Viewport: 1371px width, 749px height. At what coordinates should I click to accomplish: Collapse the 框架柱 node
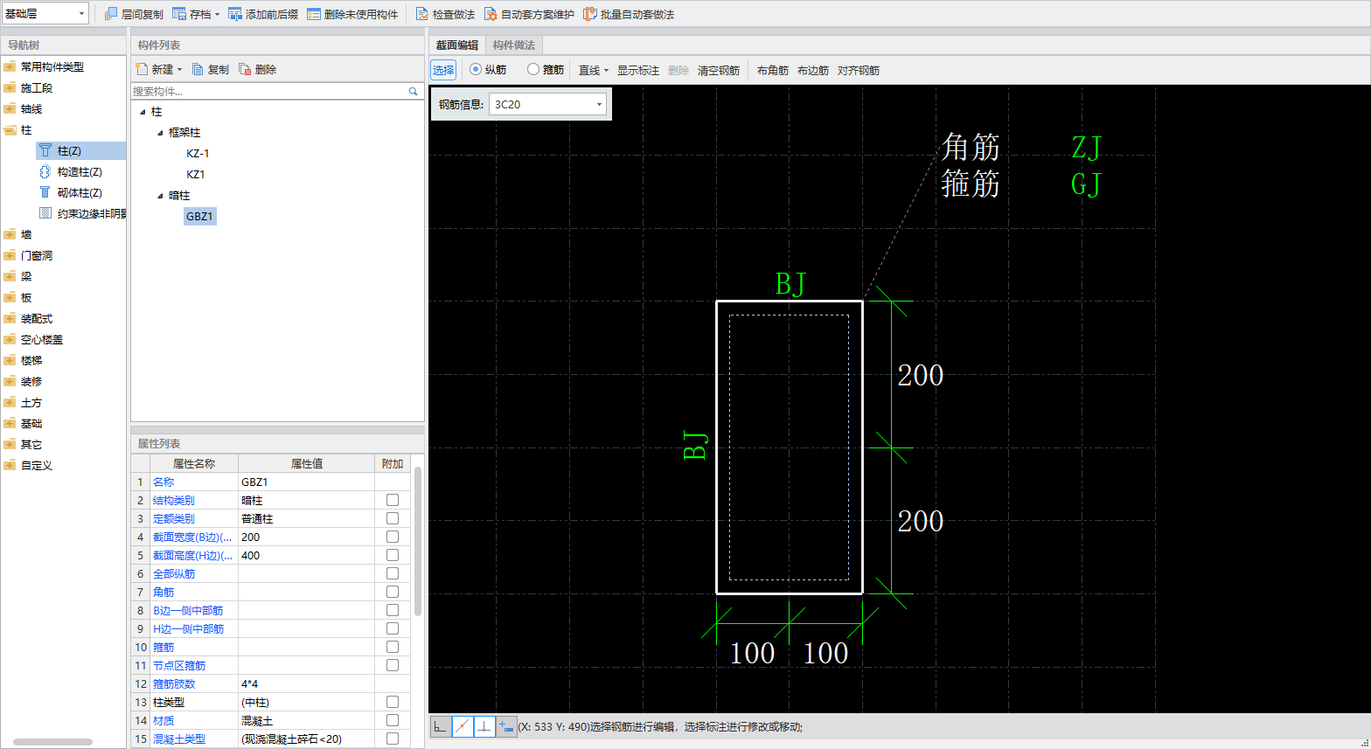point(160,133)
